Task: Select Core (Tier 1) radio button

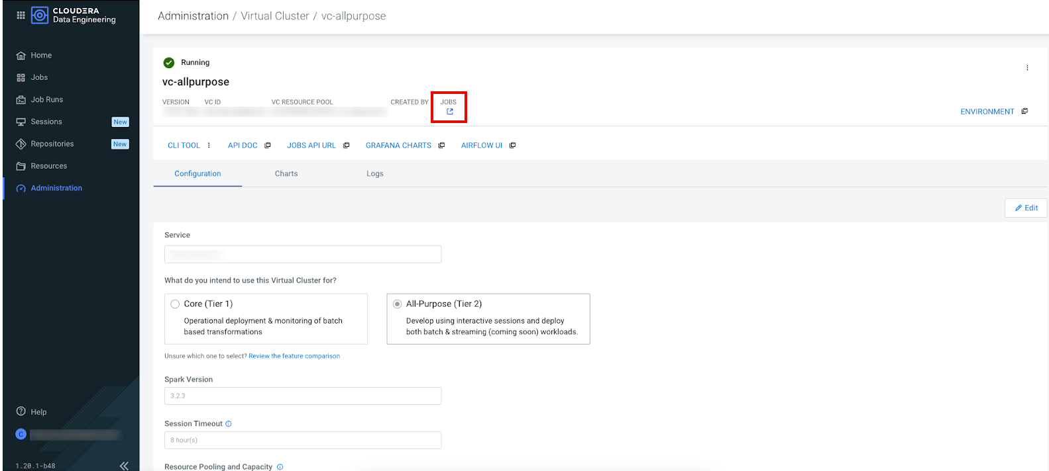Action: [x=175, y=304]
